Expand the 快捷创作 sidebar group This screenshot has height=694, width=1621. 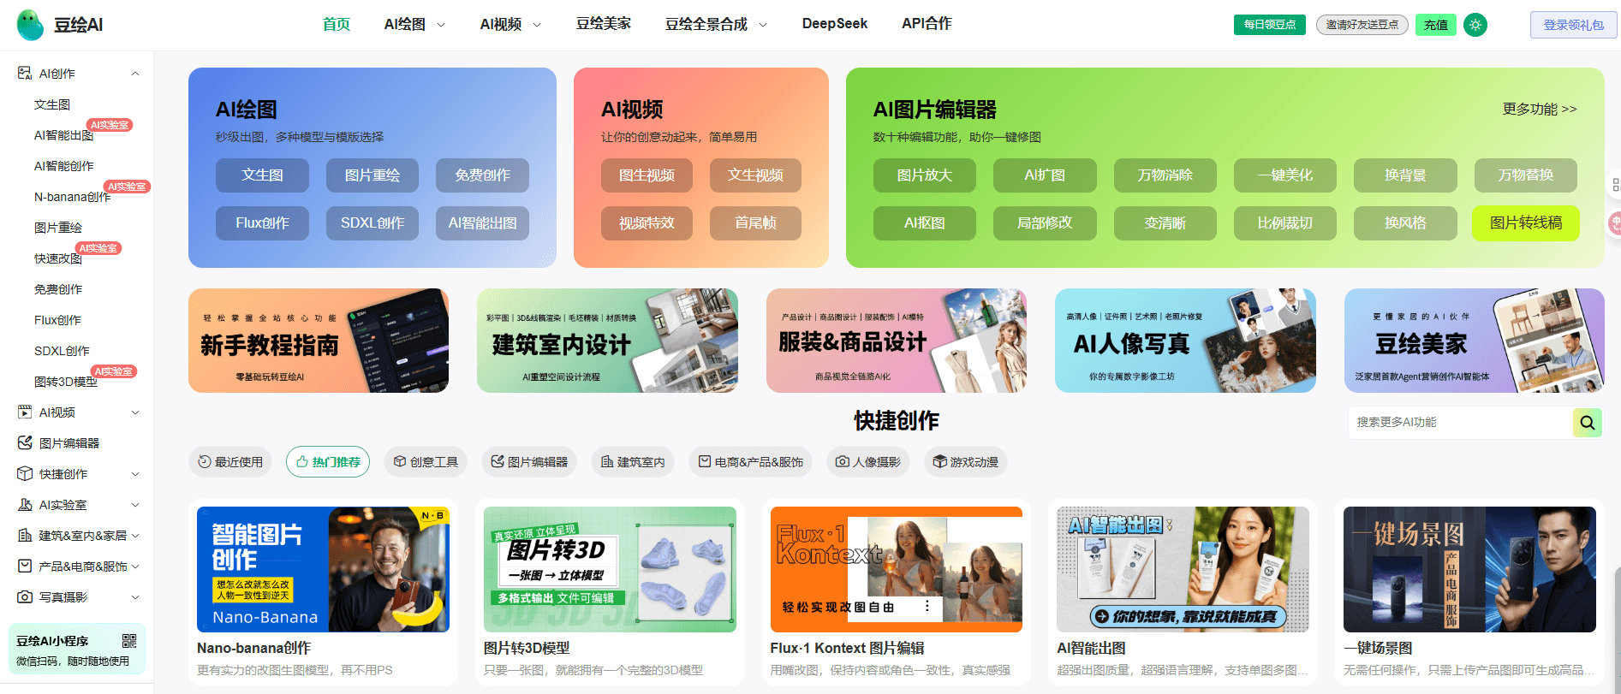pyautogui.click(x=135, y=474)
